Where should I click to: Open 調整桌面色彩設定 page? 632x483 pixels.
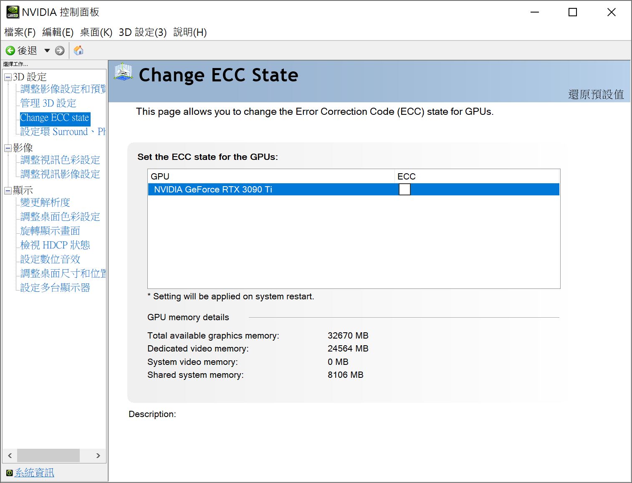pos(60,217)
